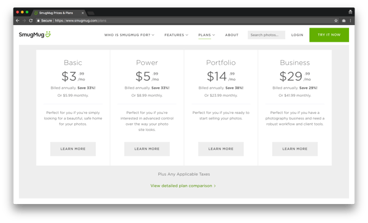Screen dimensions: 368x223
Task: Click 'Plus Any Applicable Taxes' text
Action: tap(184, 174)
